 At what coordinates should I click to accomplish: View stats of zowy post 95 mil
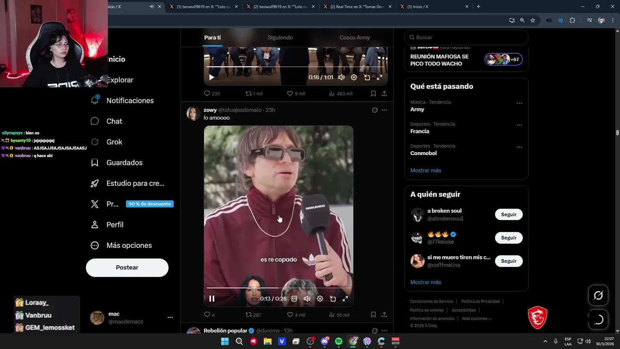[x=339, y=315]
